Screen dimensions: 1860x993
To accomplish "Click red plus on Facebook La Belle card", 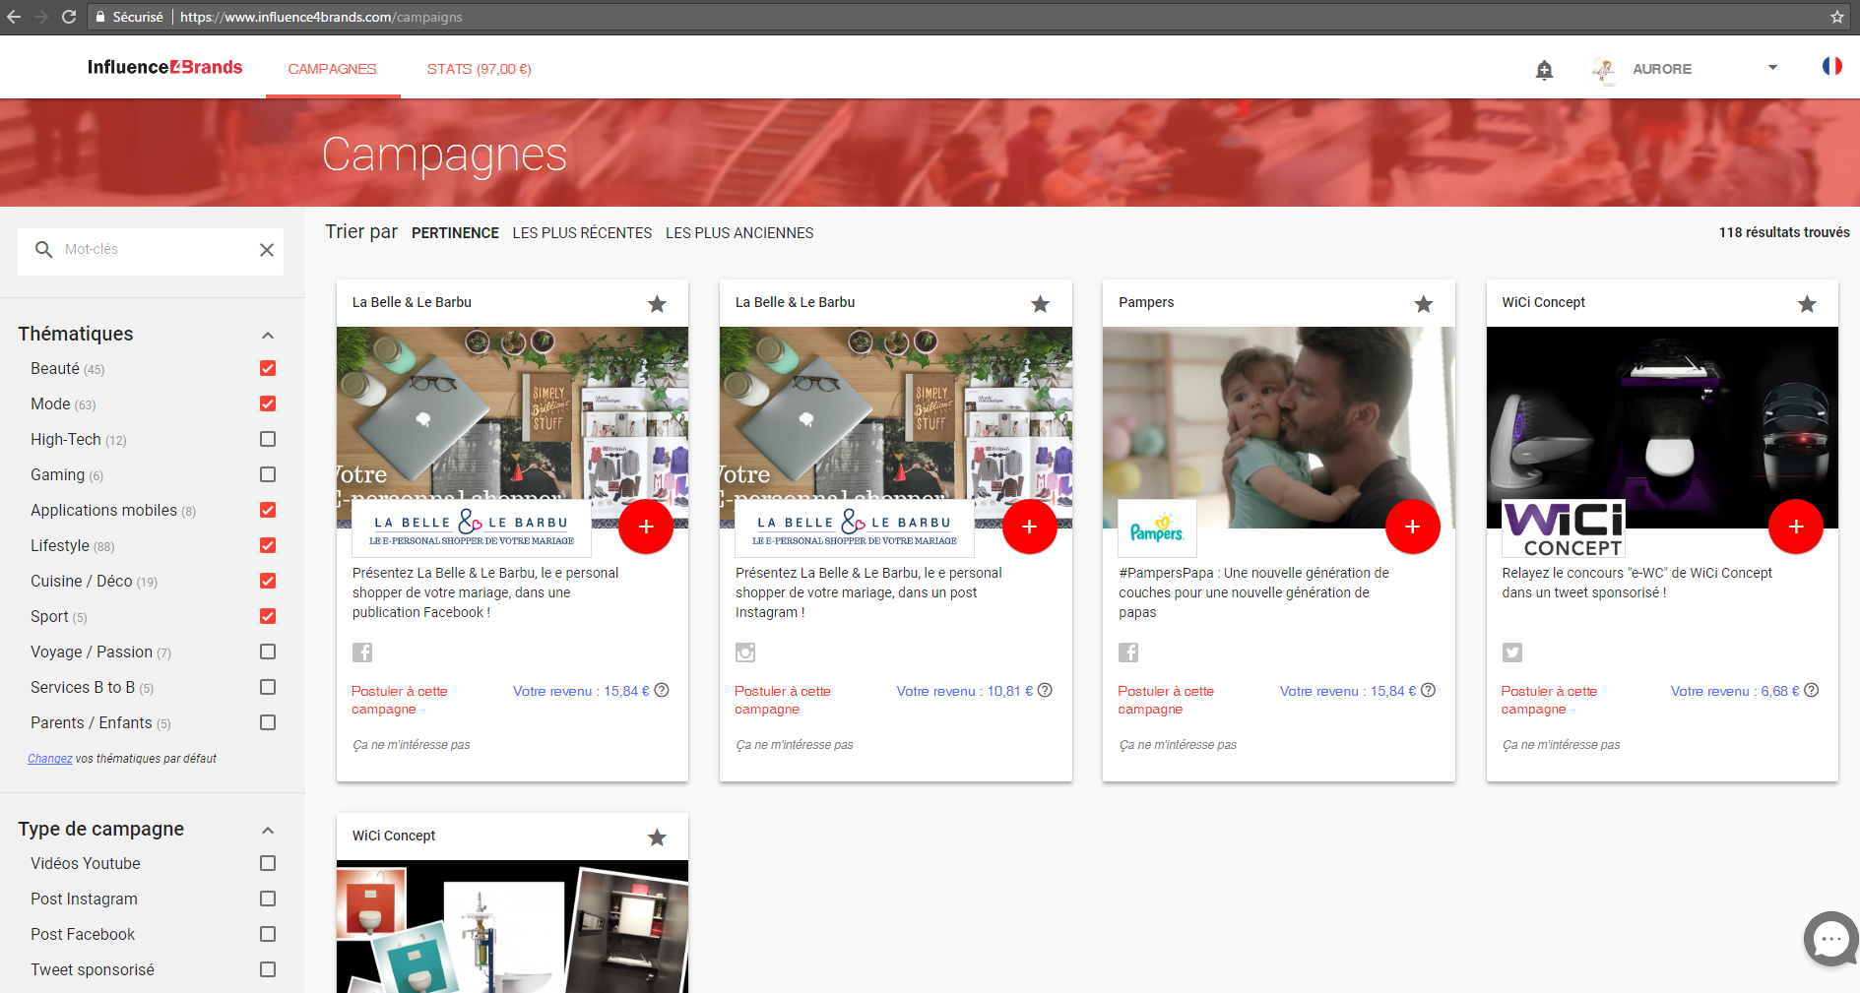I will 646,527.
